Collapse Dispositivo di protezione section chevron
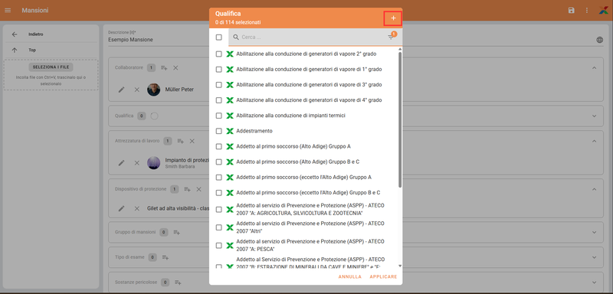This screenshot has width=613, height=294. (x=595, y=189)
